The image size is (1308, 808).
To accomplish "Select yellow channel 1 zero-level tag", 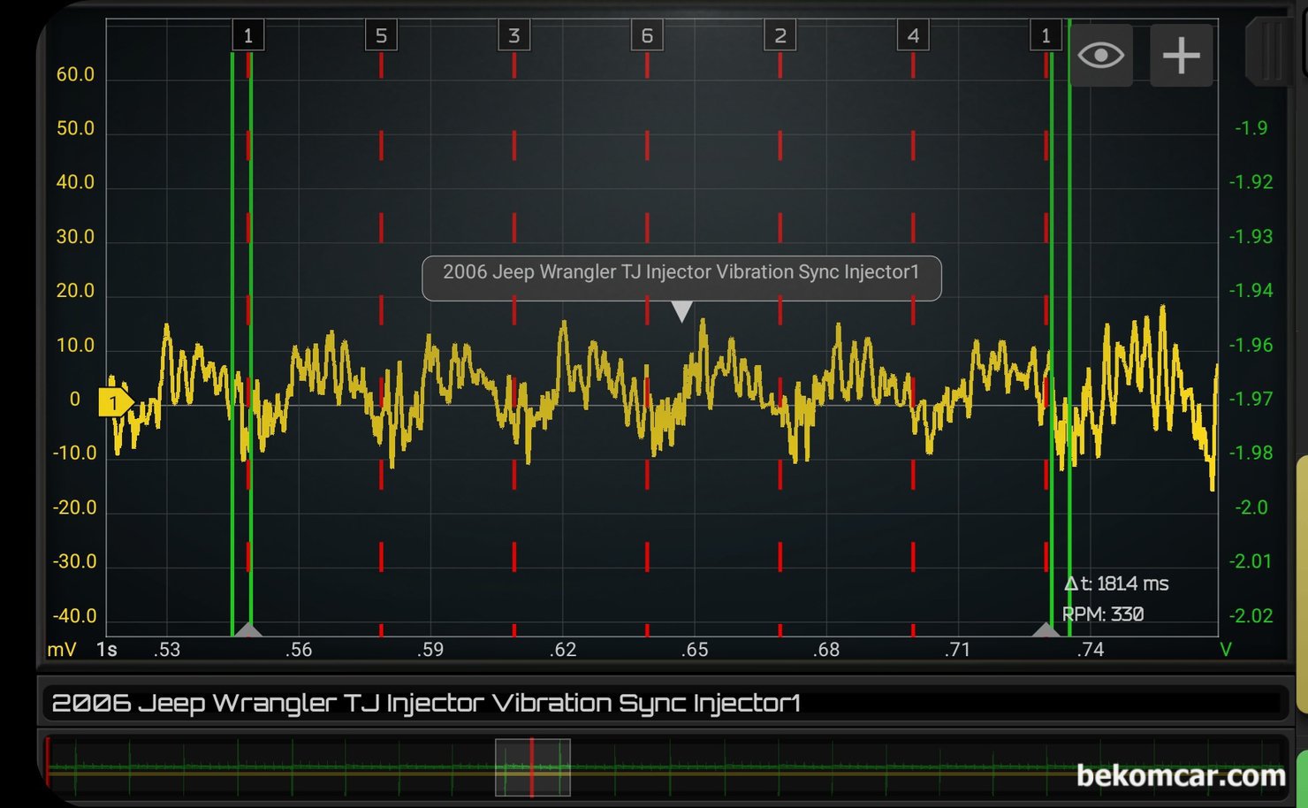I will tap(114, 403).
